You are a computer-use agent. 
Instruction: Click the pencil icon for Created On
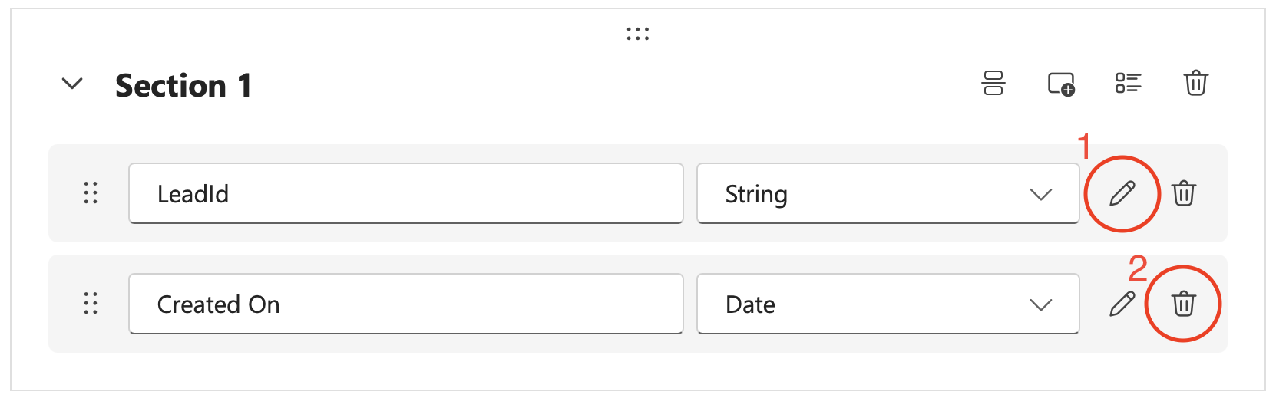click(1122, 304)
